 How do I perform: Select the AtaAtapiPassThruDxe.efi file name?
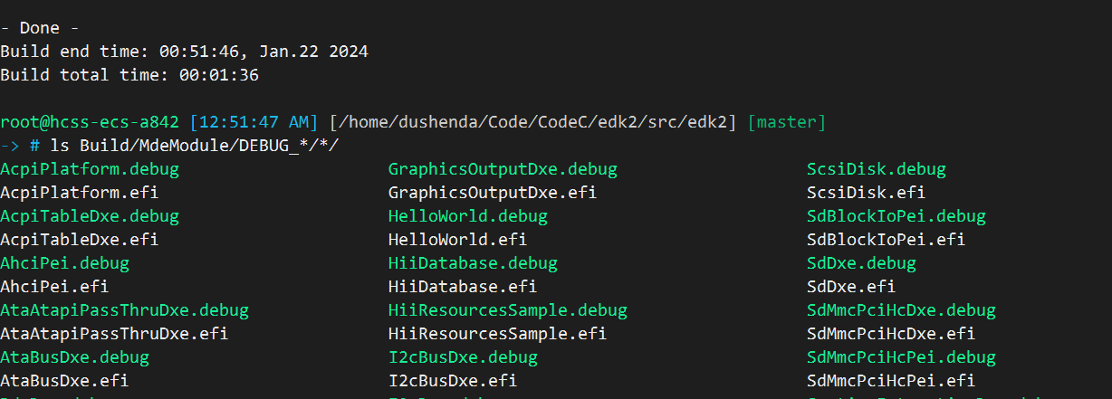(x=114, y=333)
